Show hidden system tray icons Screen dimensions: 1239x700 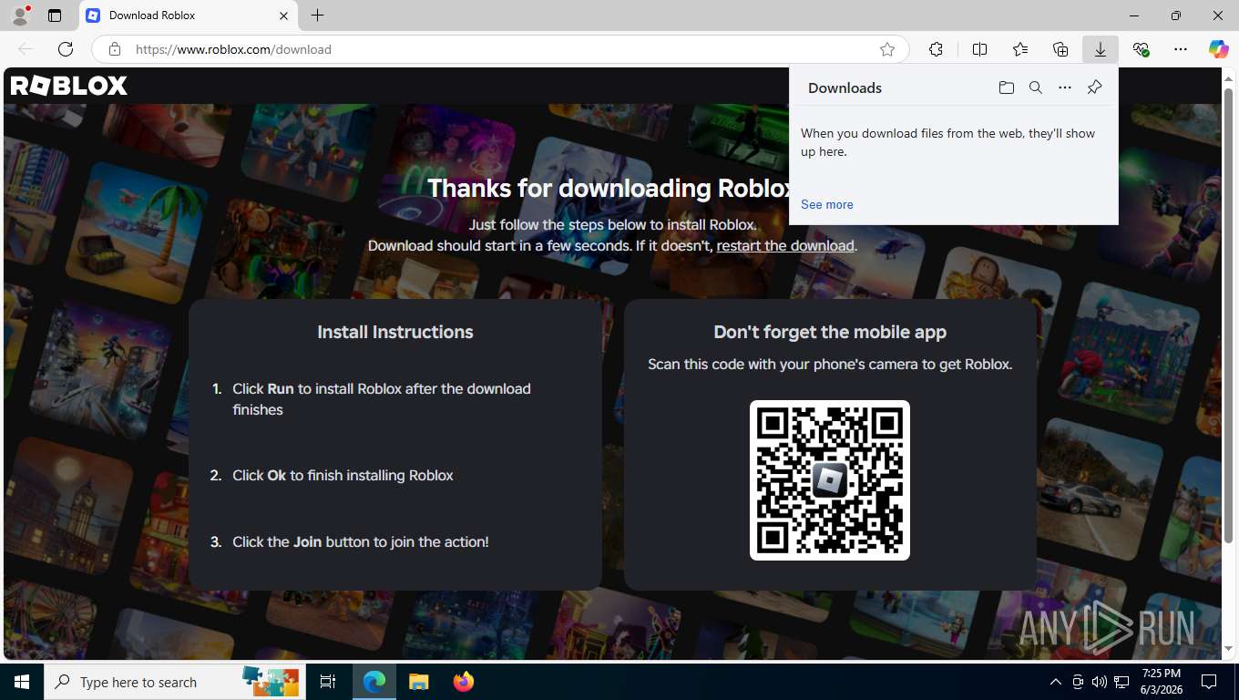click(x=1055, y=682)
